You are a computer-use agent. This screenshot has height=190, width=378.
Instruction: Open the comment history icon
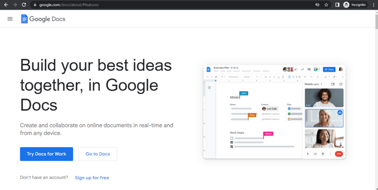(309, 69)
